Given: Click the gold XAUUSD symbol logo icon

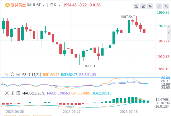Looking at the screenshot, I should (x=7, y=5).
